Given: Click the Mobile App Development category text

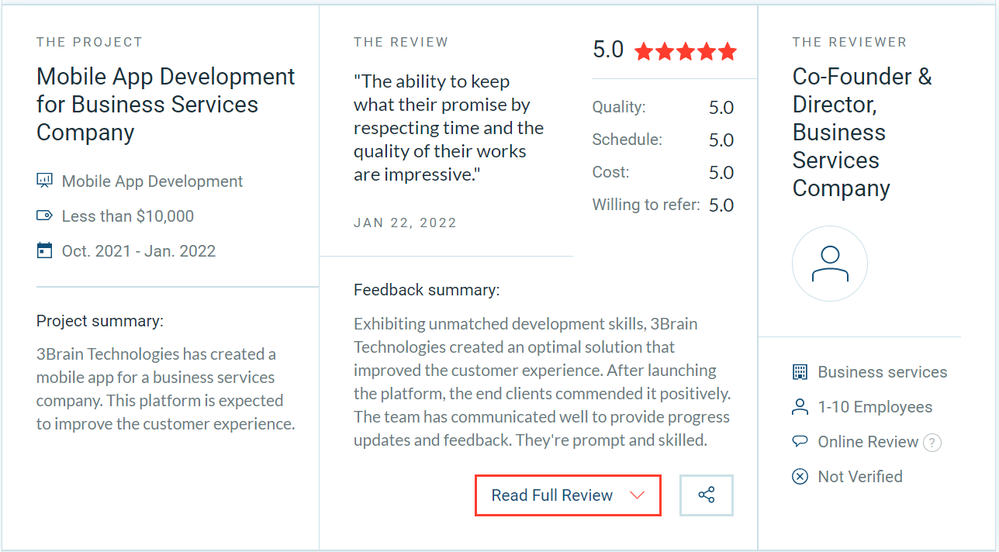Looking at the screenshot, I should (x=152, y=181).
